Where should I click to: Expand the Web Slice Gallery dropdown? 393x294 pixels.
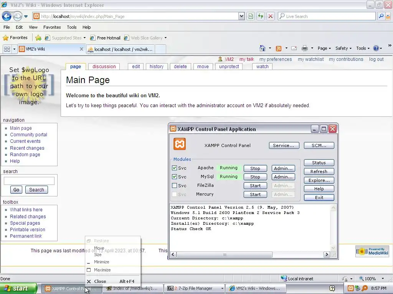click(x=165, y=38)
